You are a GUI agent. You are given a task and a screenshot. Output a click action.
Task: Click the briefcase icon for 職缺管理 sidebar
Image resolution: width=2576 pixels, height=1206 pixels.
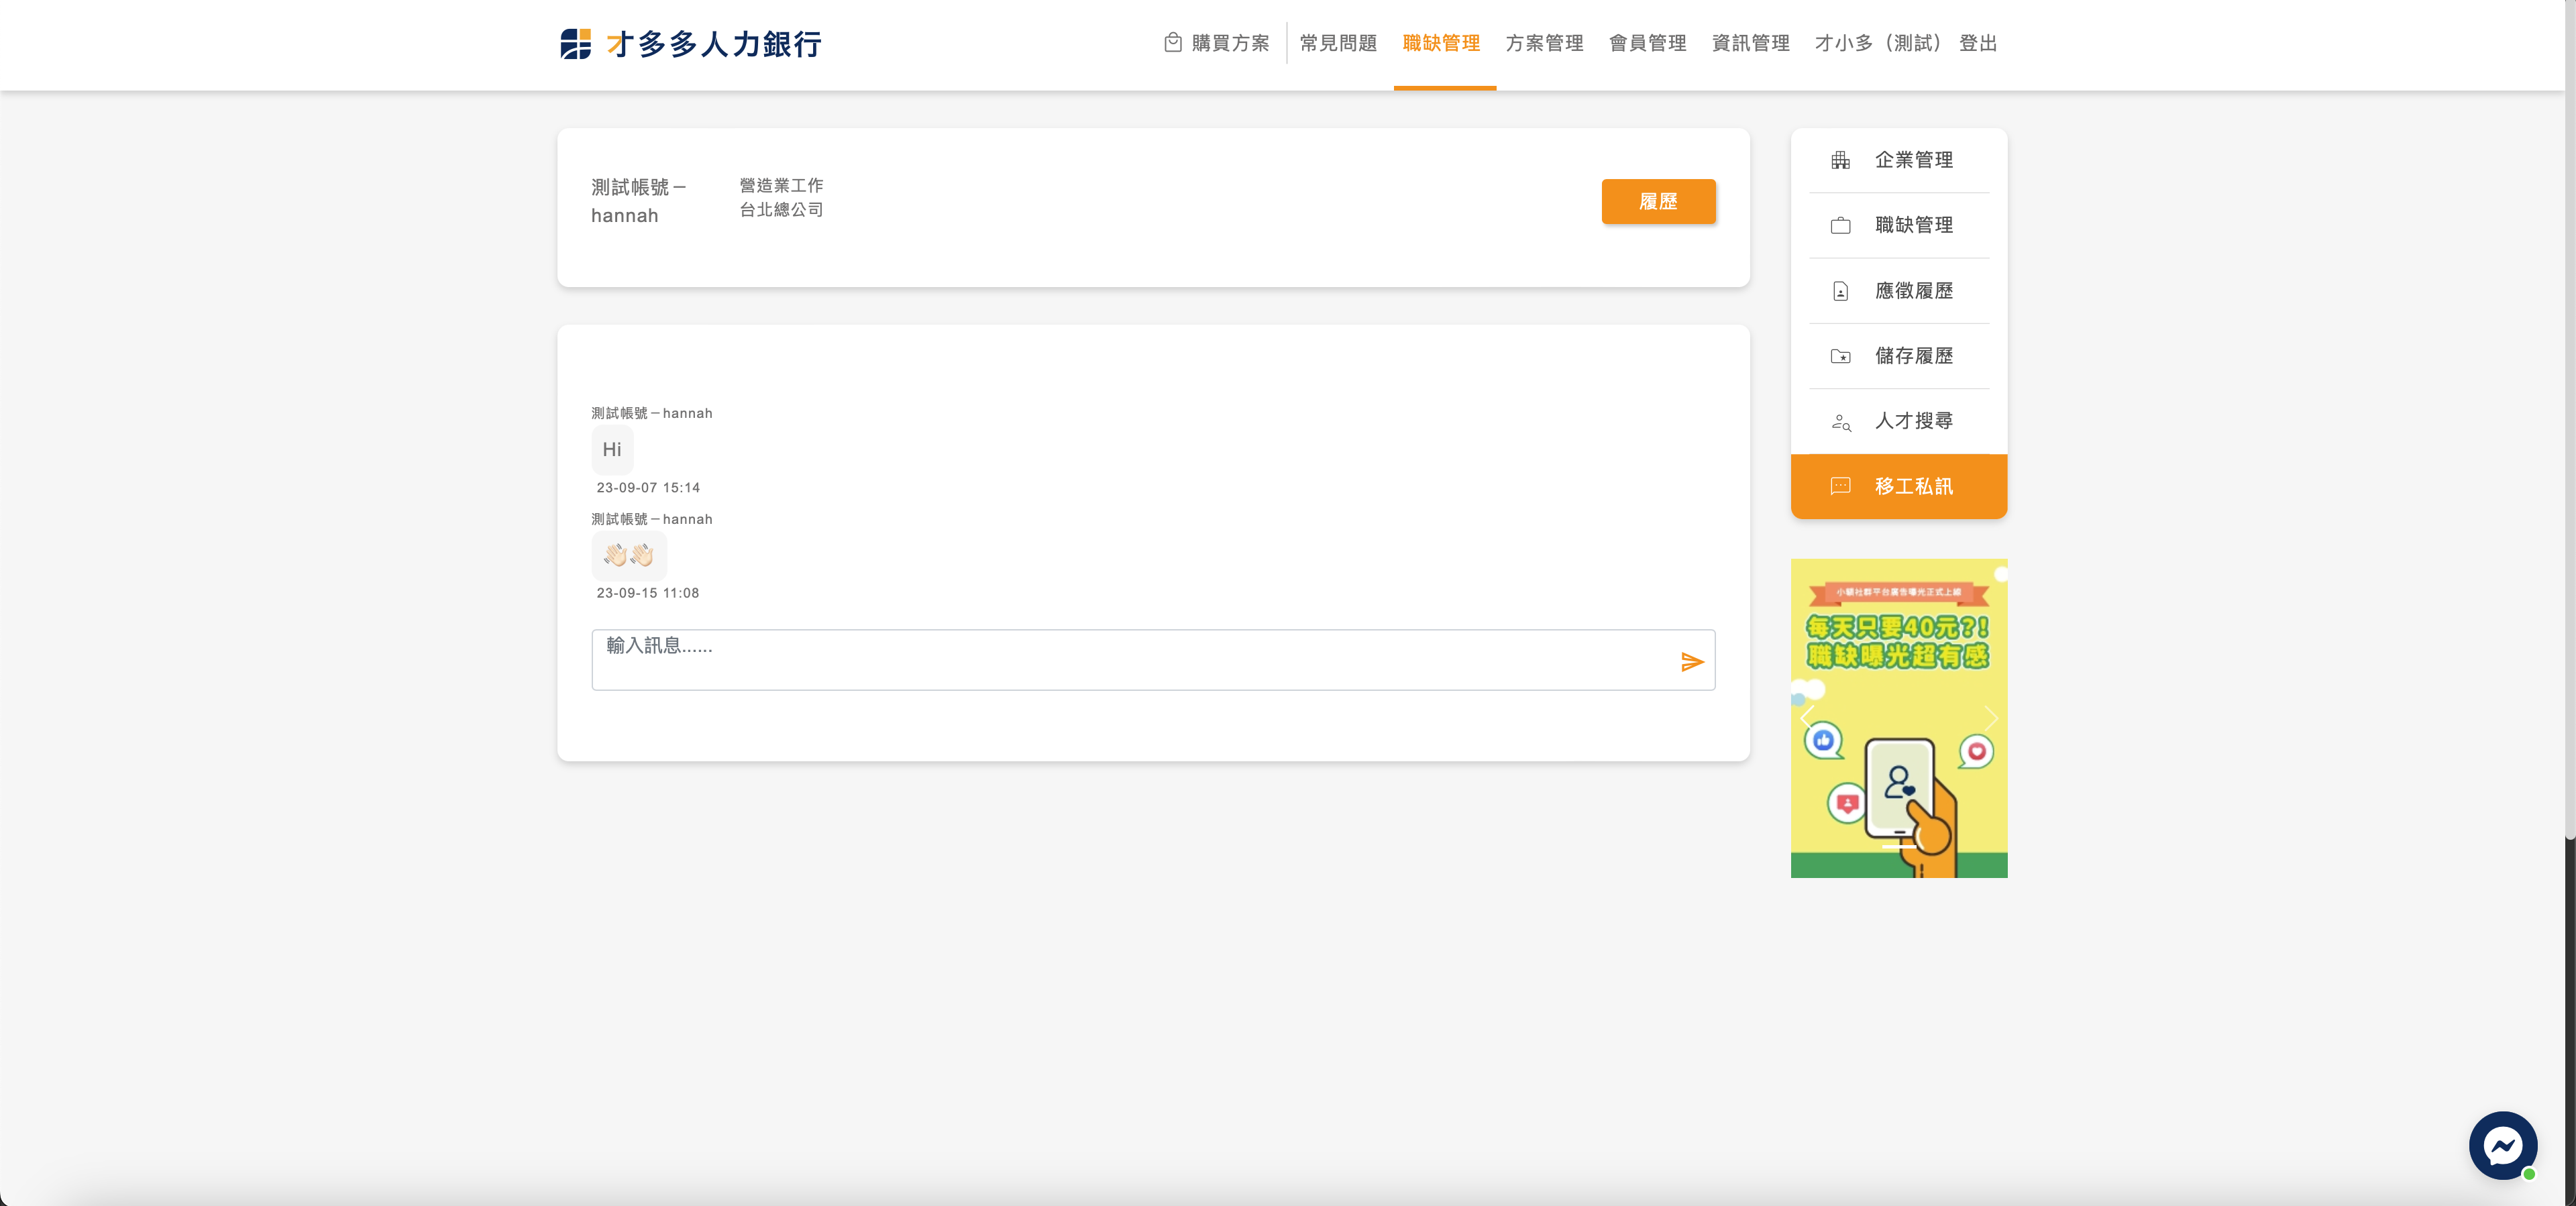tap(1840, 226)
